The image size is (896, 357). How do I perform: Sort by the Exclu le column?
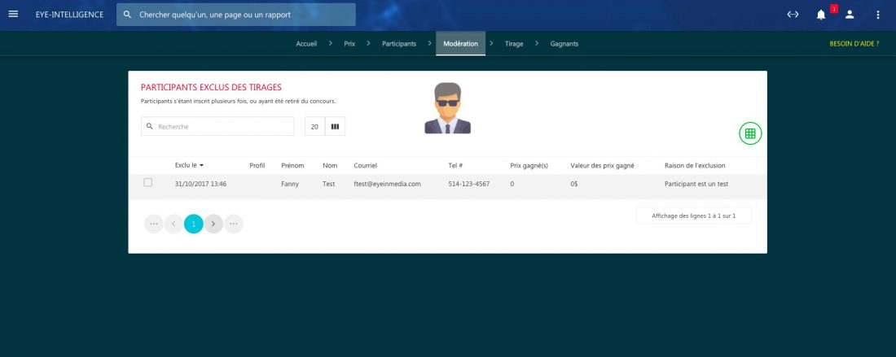coord(189,165)
